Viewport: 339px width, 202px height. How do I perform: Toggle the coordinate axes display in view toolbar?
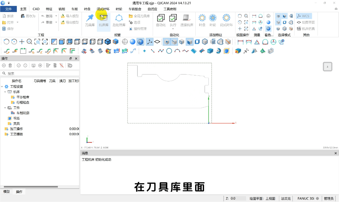pos(149,42)
